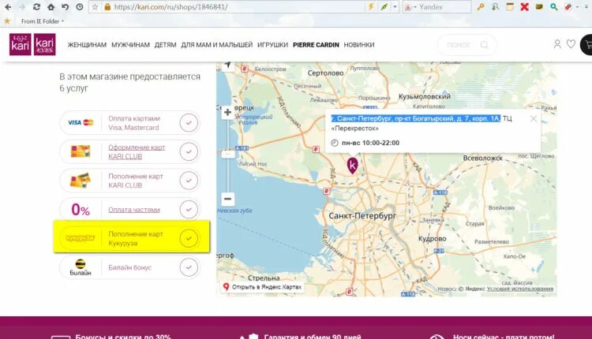The image size is (592, 339).
Task: Click the notepad toolbar icon
Action: click(510, 7)
